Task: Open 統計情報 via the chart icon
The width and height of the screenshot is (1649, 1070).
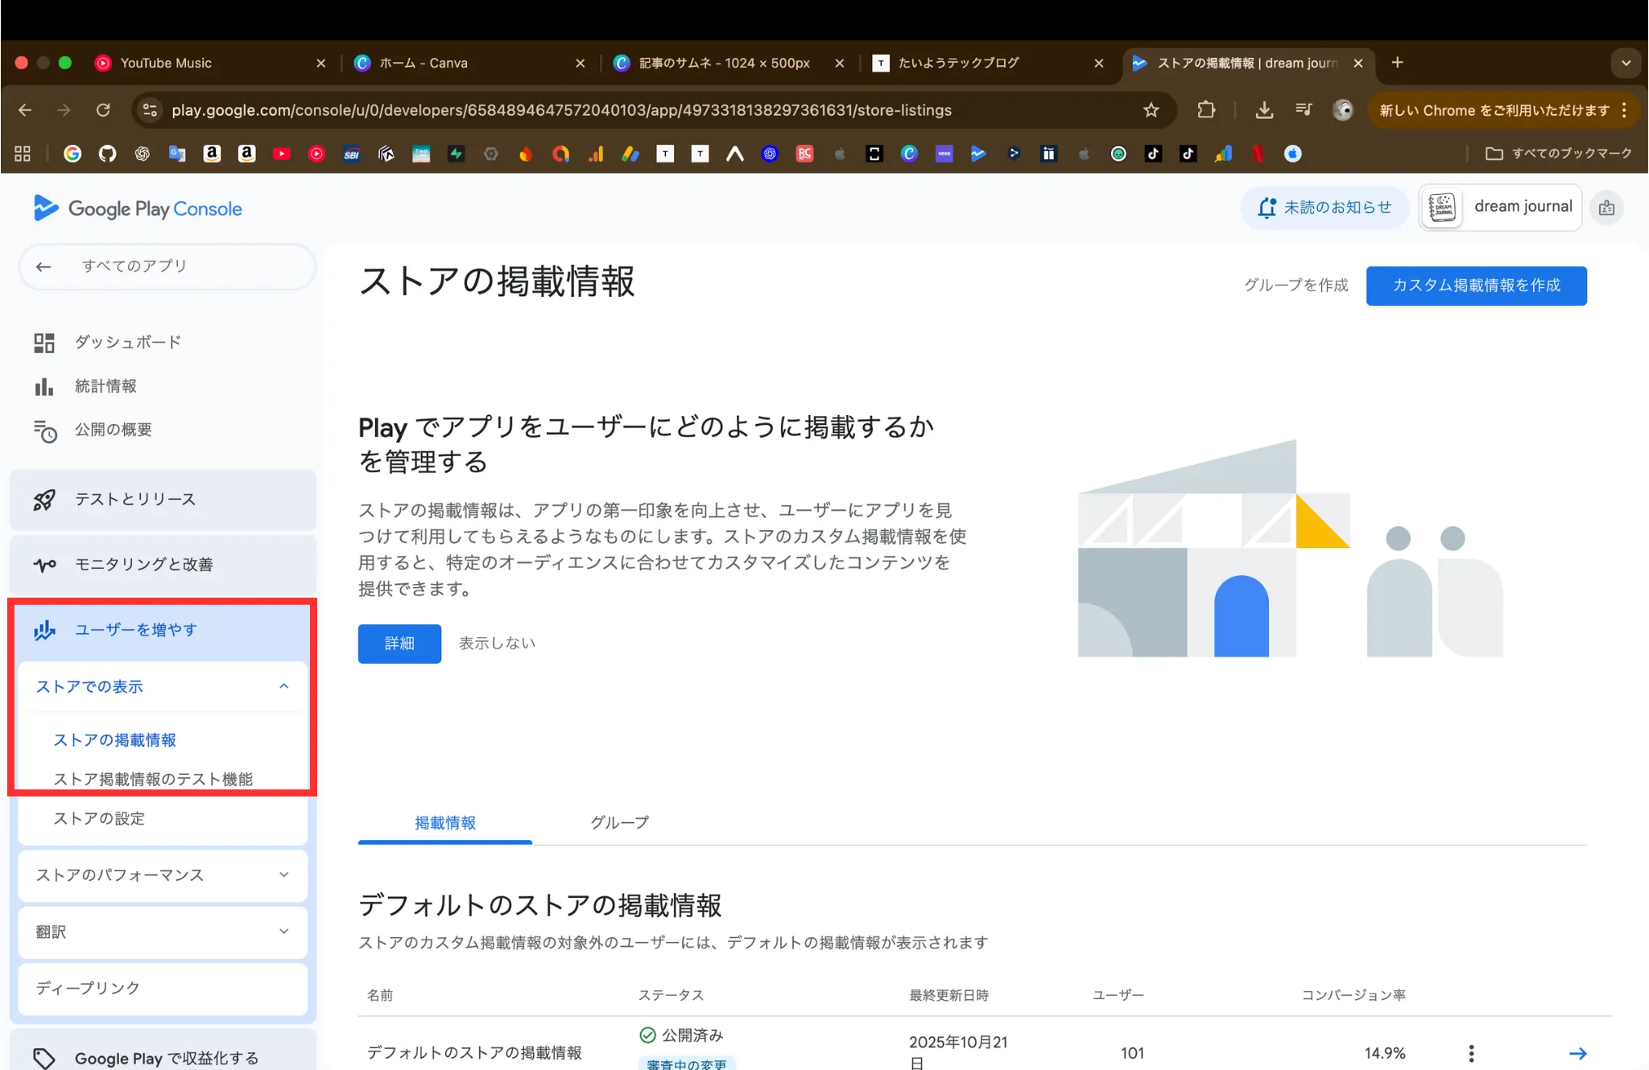Action: click(44, 385)
